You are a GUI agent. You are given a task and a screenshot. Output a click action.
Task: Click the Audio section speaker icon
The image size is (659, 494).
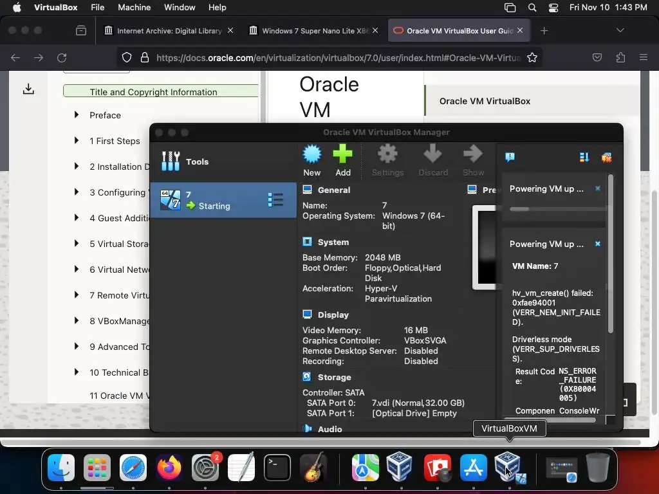pos(307,428)
